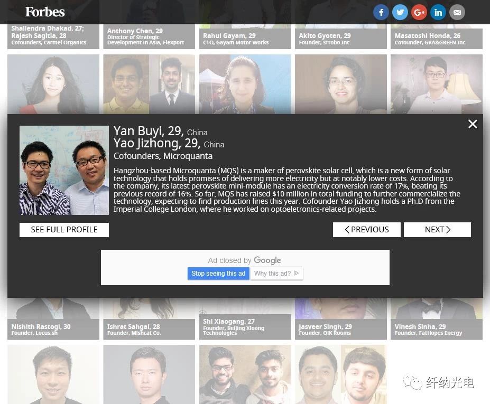Share the page on LinkedIn

click(438, 12)
